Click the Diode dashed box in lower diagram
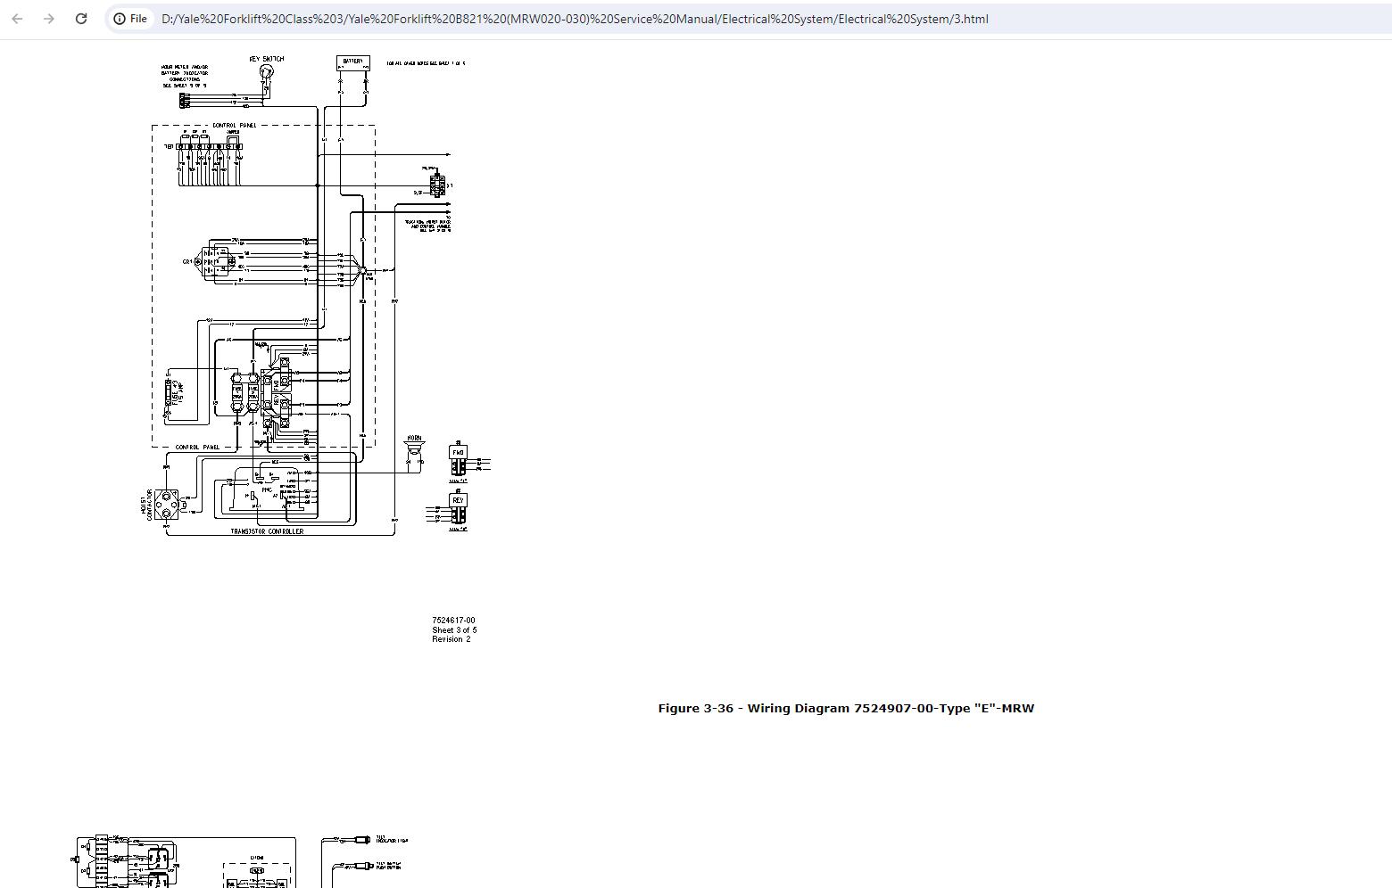The height and width of the screenshot is (888, 1392). click(257, 872)
